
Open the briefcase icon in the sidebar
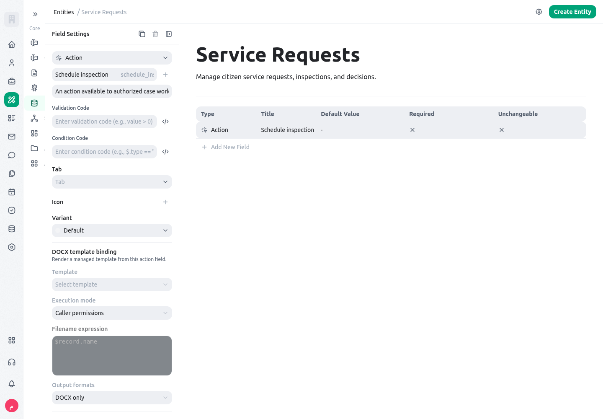(x=12, y=81)
